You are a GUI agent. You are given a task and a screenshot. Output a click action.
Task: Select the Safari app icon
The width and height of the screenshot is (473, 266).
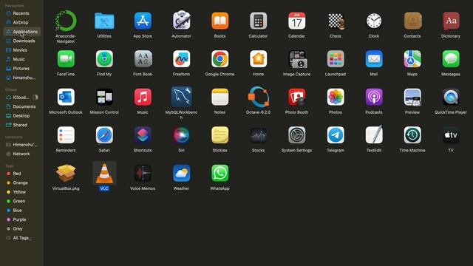104,135
